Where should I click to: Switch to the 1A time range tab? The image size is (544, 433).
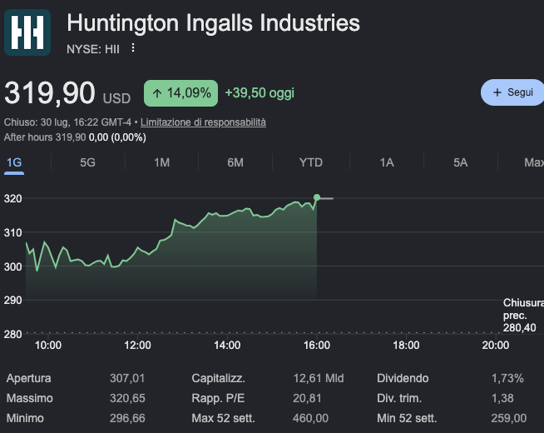tap(387, 162)
